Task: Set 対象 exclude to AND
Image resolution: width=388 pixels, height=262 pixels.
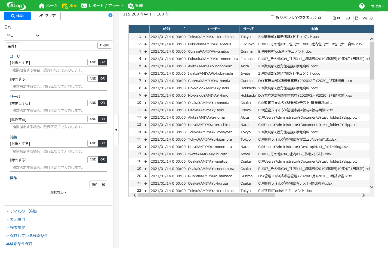Action: [x=93, y=159]
